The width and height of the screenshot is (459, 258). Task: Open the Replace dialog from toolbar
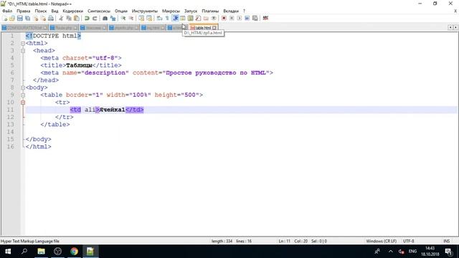[x=113, y=18]
